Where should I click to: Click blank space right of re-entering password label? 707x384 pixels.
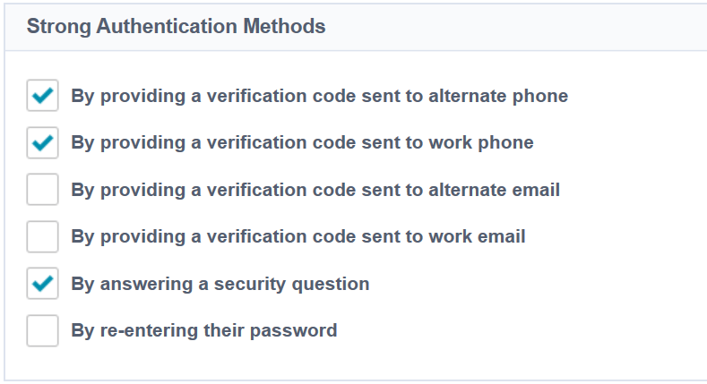pyautogui.click(x=520, y=331)
